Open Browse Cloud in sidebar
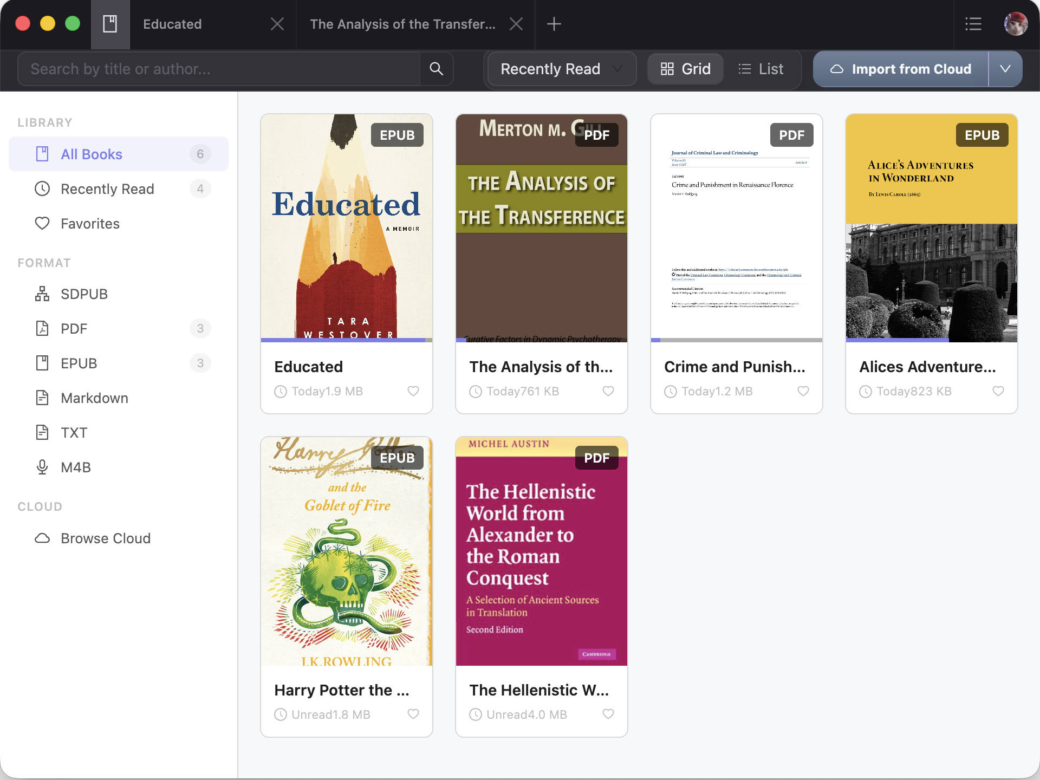Viewport: 1040px width, 780px height. click(x=105, y=538)
